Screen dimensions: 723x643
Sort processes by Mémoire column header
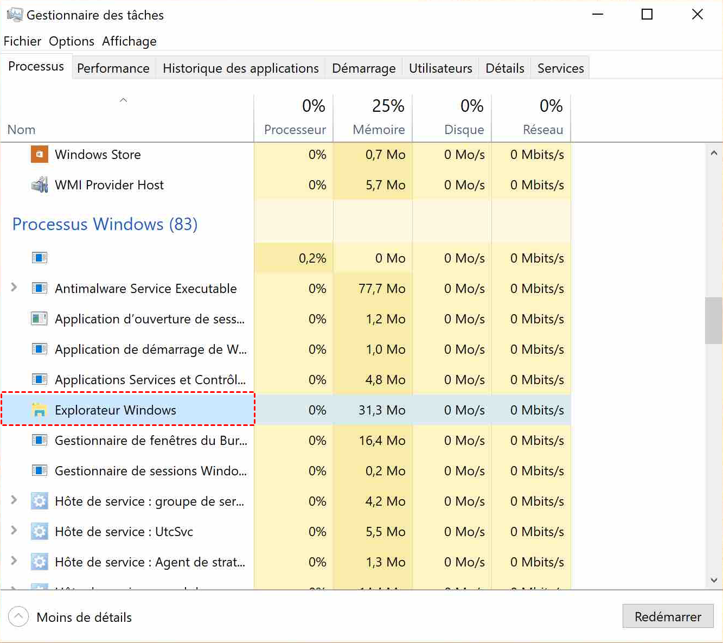click(378, 130)
